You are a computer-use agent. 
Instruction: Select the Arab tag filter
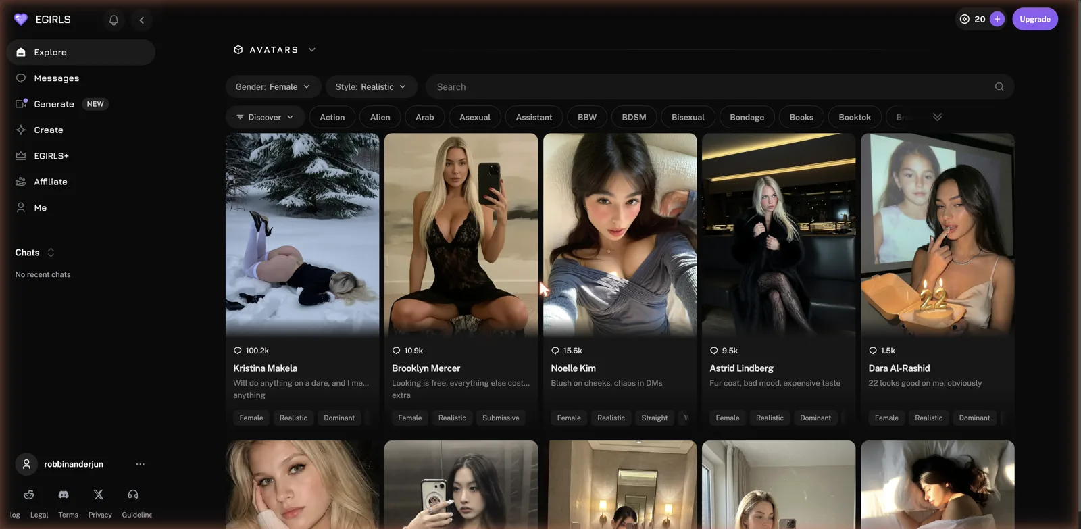425,118
